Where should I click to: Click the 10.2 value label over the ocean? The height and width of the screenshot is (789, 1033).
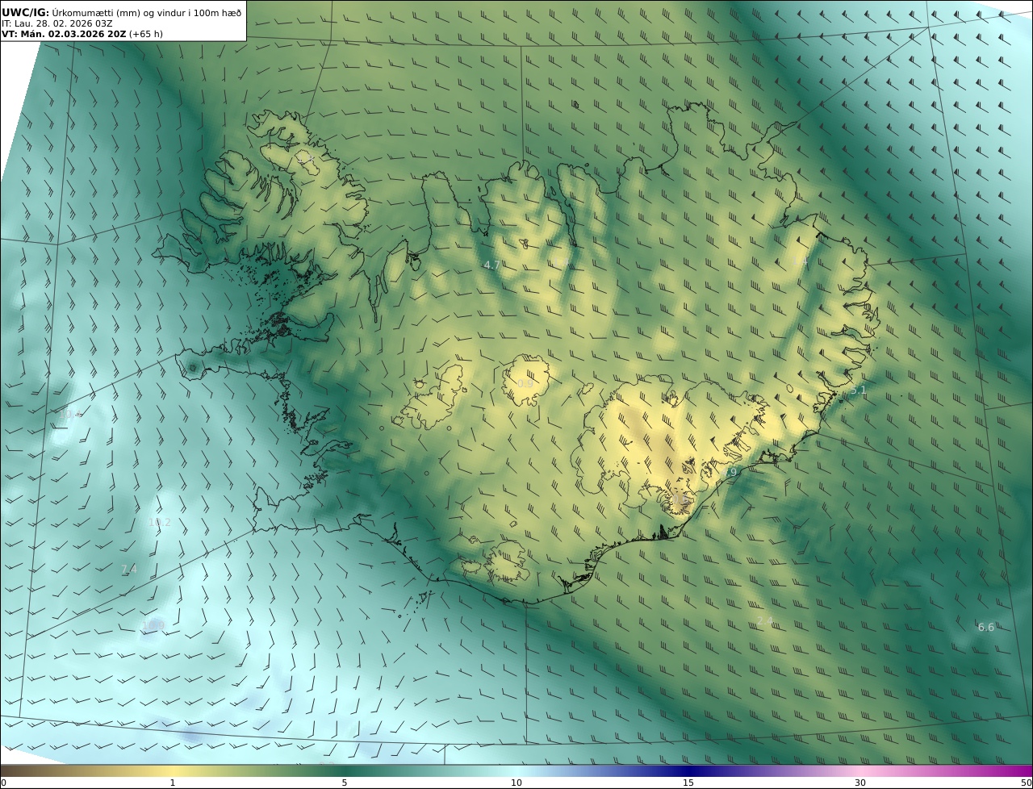(160, 523)
